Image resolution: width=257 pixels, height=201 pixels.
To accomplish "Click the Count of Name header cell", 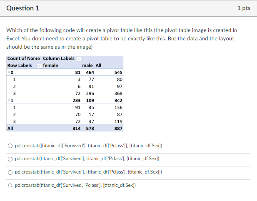I will coord(24,59).
